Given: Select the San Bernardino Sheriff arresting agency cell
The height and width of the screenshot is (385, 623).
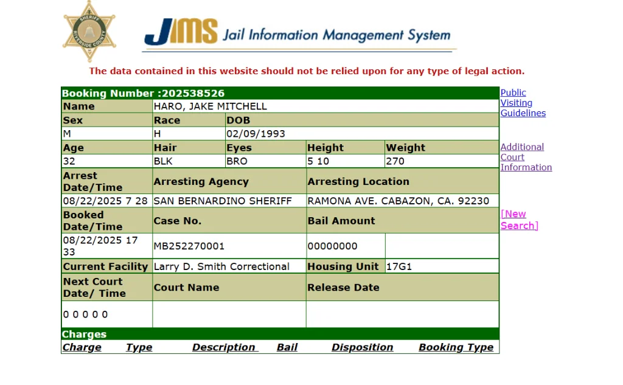Looking at the screenshot, I should pos(223,201).
